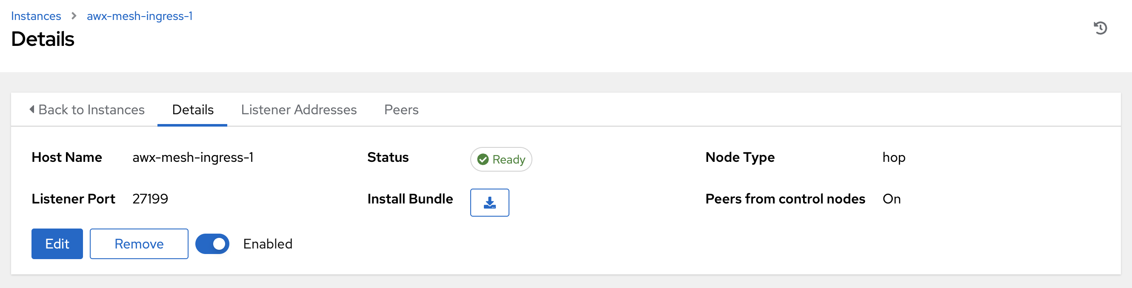Click the large Details page heading
1132x288 pixels.
43,39
